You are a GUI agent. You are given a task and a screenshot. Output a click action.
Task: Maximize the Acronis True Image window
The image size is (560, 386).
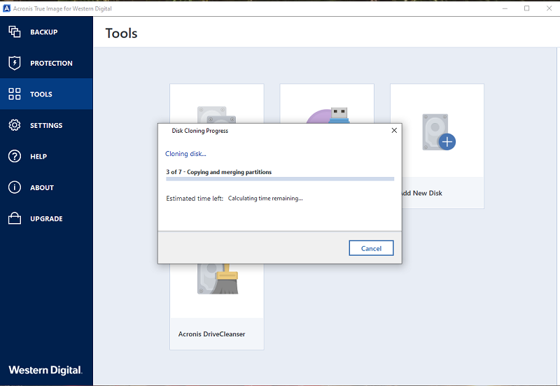(527, 8)
